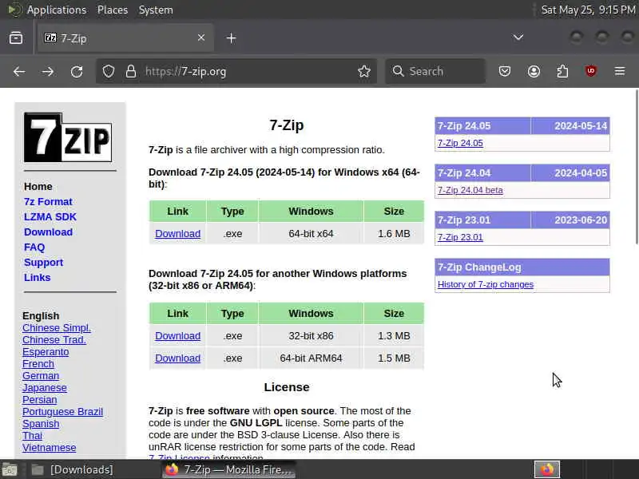This screenshot has height=479, width=639.
Task: Close the 7-Zip tab
Action: (x=201, y=38)
